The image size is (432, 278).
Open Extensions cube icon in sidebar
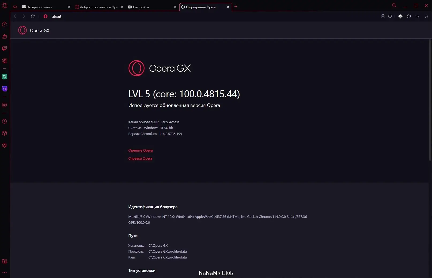coord(5,133)
